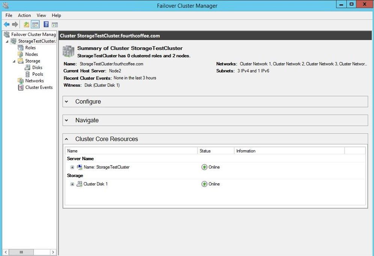Click the Information column header
The height and width of the screenshot is (256, 374).
289,151
